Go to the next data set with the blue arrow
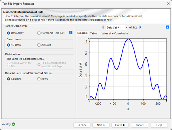 140,27
